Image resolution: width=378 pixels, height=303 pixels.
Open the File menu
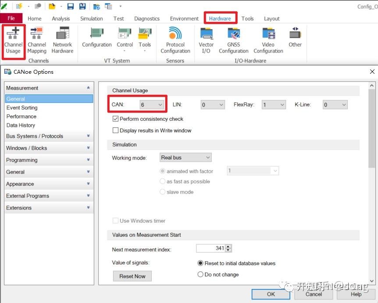11,18
